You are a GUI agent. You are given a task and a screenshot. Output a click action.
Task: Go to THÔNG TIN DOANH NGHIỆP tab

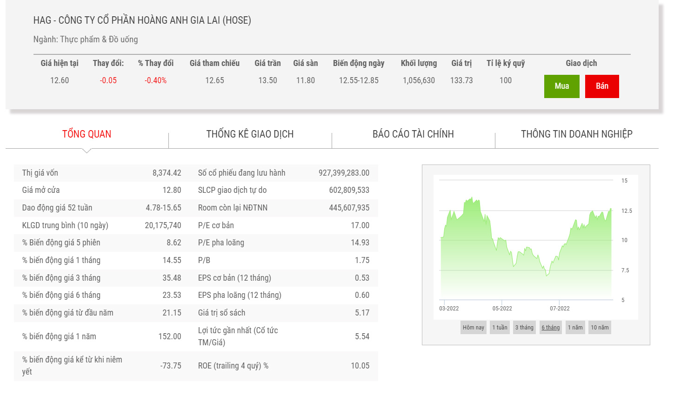577,134
